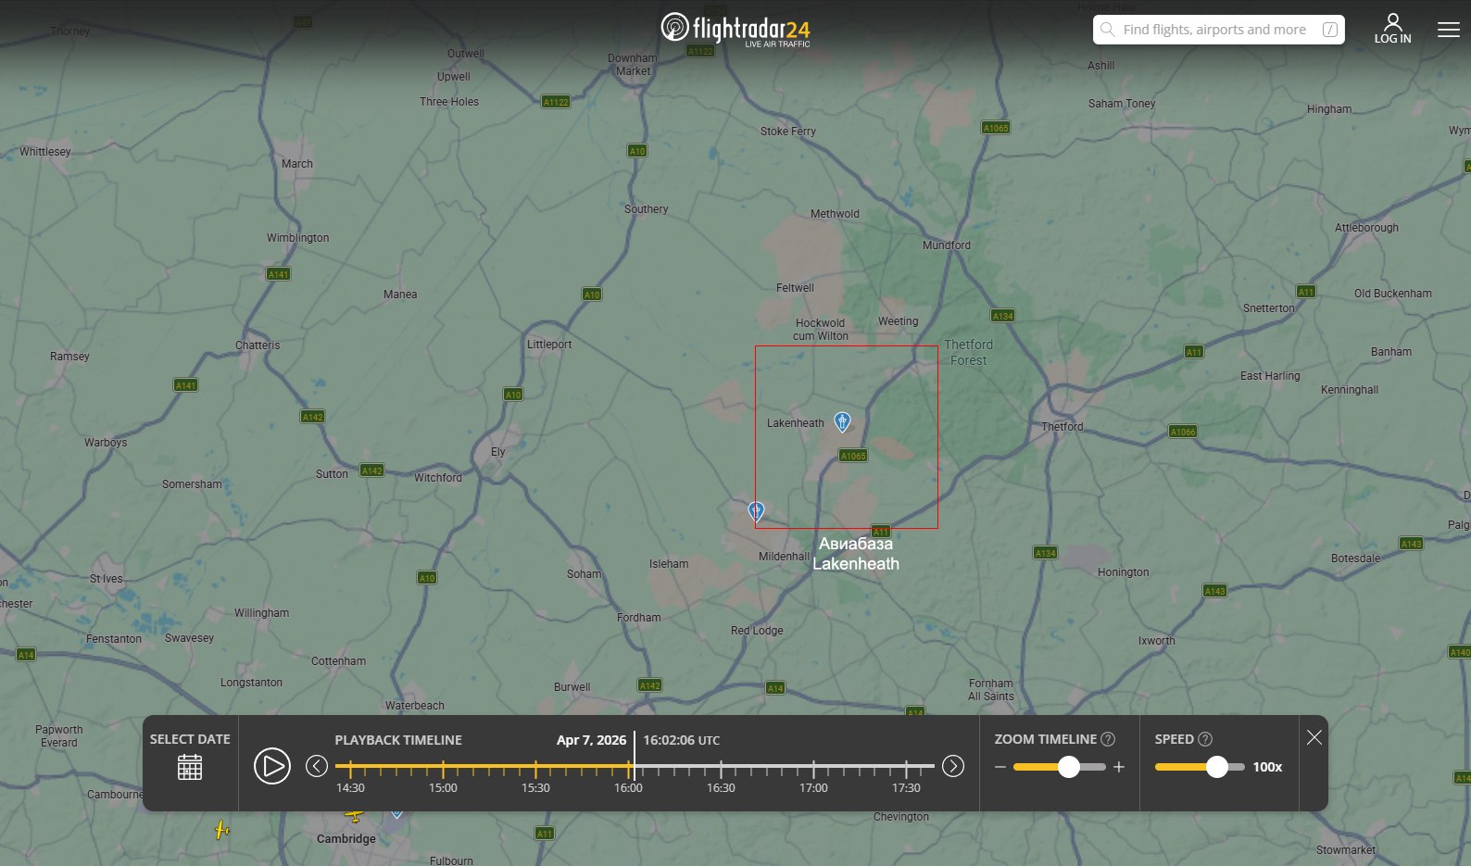Viewport: 1471px width, 866px height.
Task: Click the Flightradar24 logo
Action: click(x=735, y=29)
